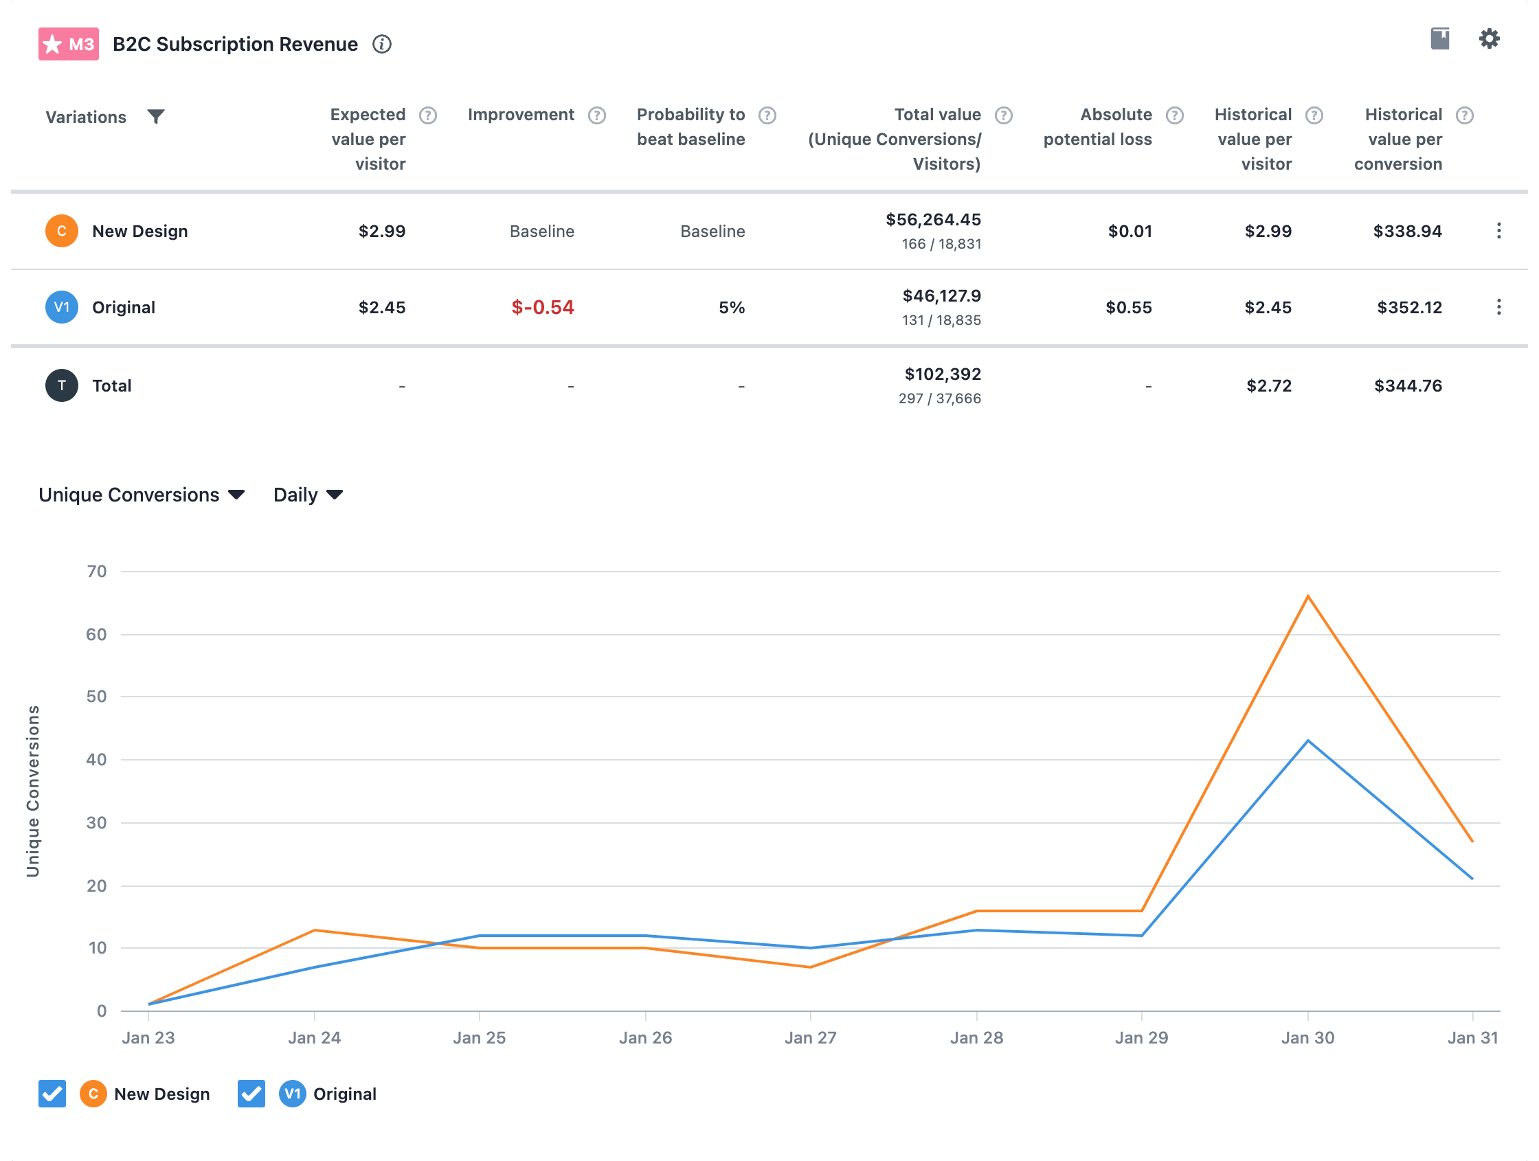Click help icon for Total value column
The image size is (1539, 1161).
[1002, 115]
